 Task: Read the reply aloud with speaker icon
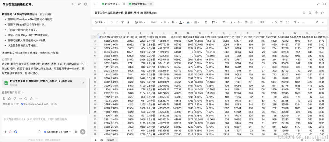[x=20, y=99]
